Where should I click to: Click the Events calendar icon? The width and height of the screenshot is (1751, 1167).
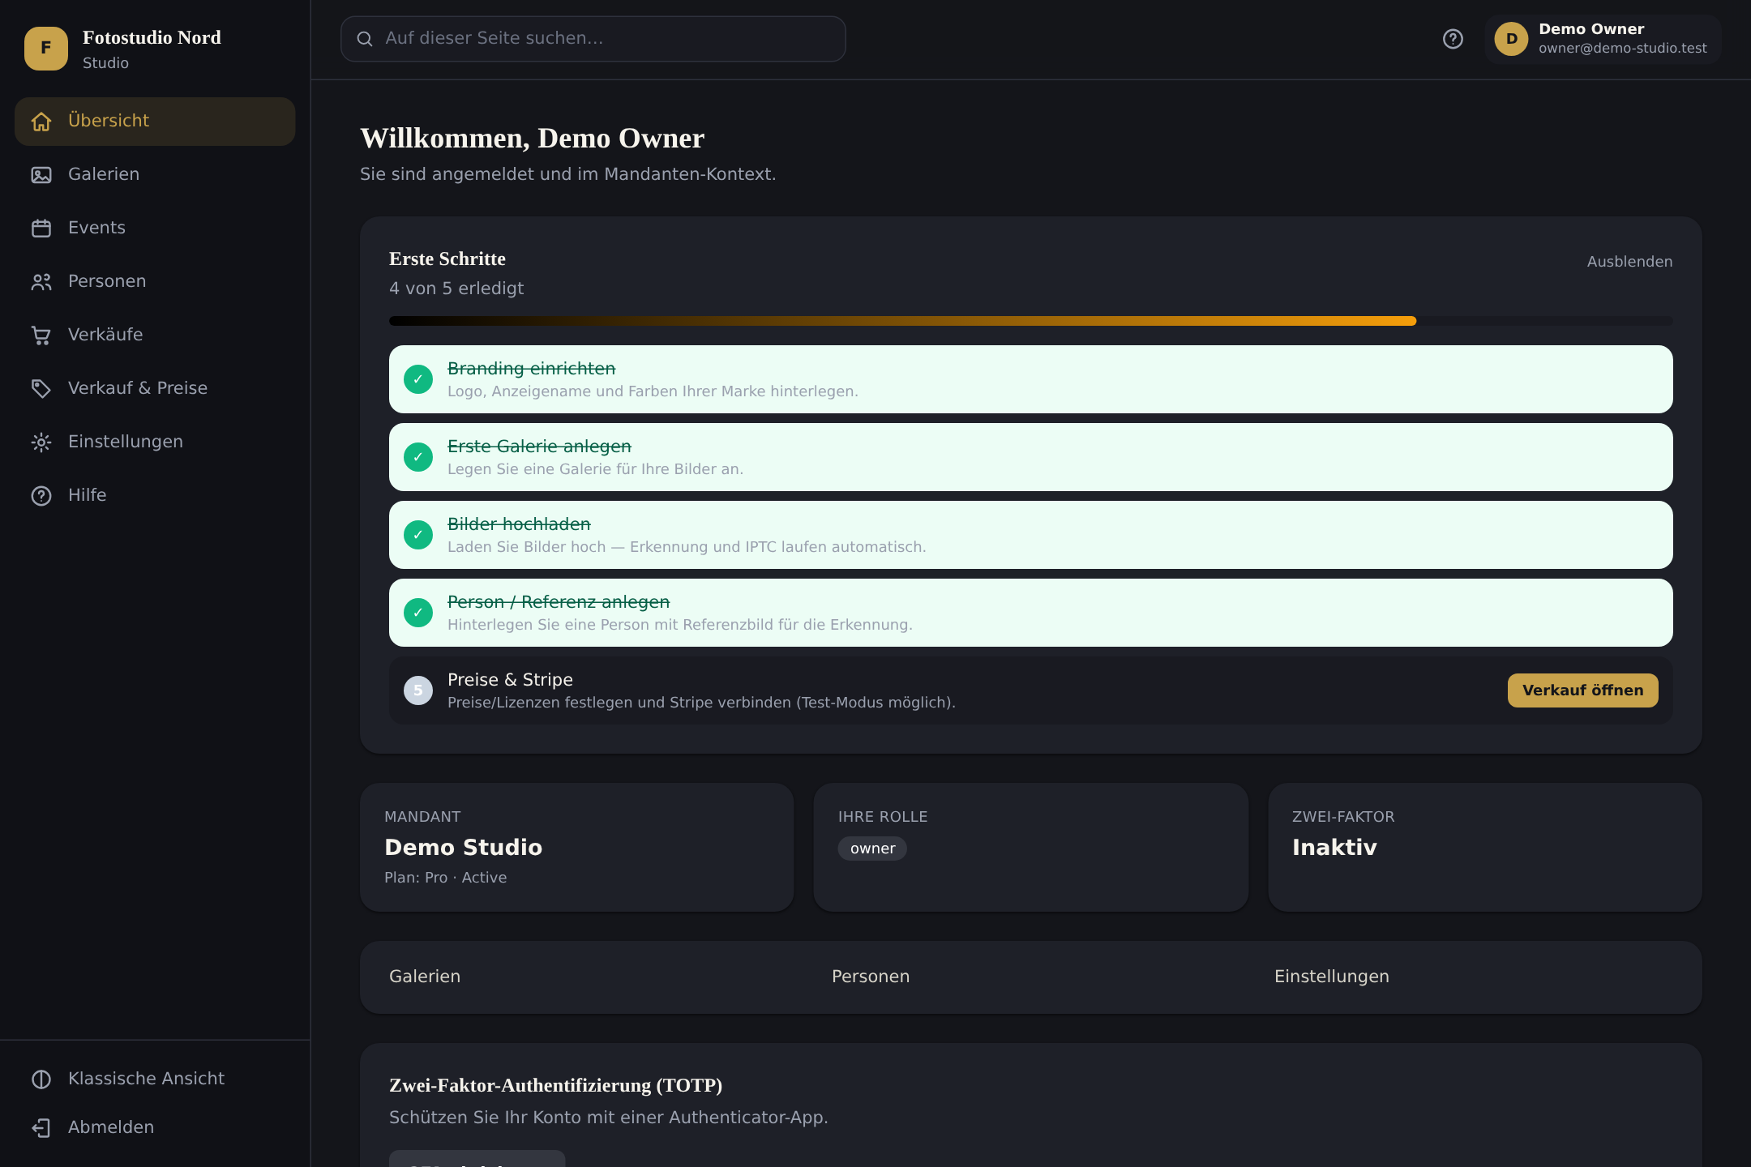pyautogui.click(x=41, y=229)
